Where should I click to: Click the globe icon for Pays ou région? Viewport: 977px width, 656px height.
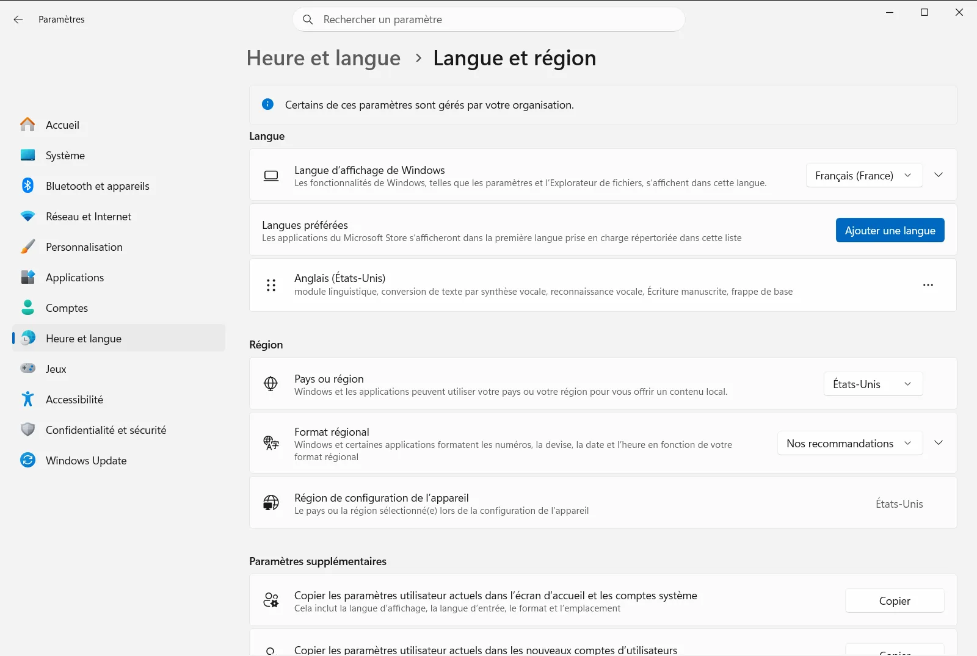(x=271, y=383)
